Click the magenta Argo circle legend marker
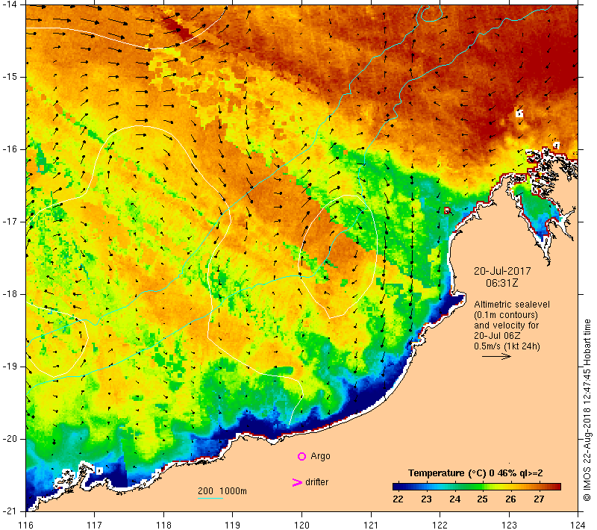The image size is (597, 530). tap(301, 456)
